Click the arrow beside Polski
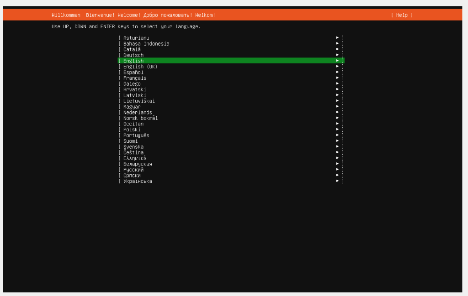Image resolution: width=468 pixels, height=296 pixels. 338,130
